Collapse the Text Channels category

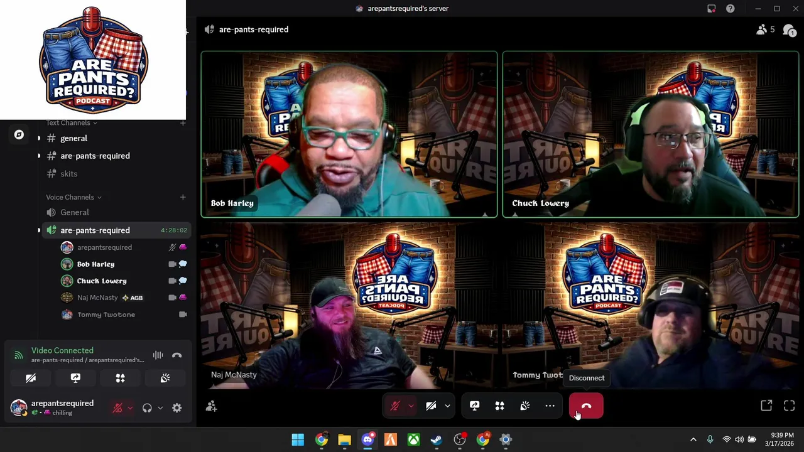[72, 123]
